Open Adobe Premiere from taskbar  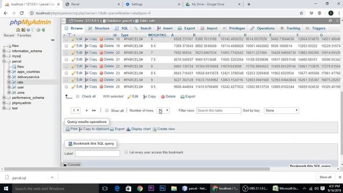151,188
